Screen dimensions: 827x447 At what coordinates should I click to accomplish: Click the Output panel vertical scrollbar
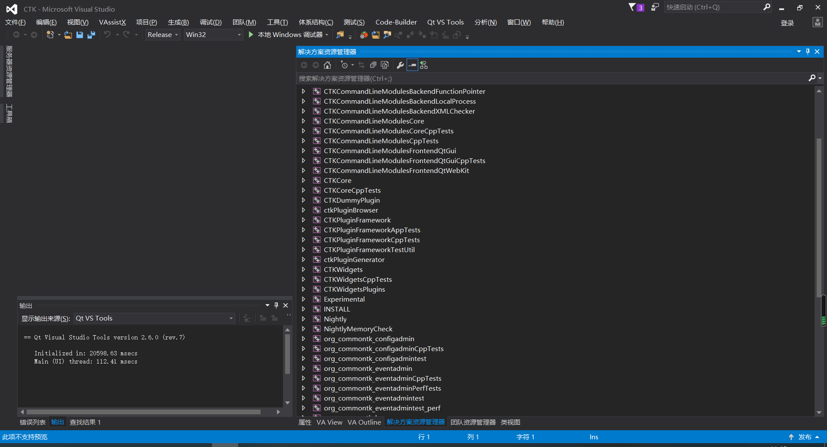(287, 366)
